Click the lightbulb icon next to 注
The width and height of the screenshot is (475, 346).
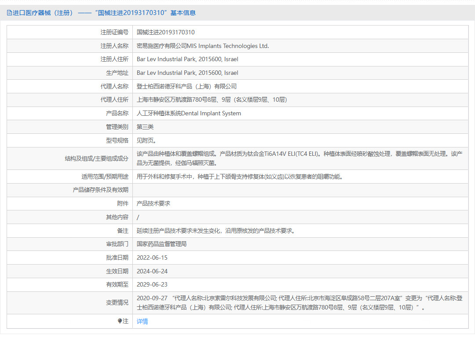(120, 321)
